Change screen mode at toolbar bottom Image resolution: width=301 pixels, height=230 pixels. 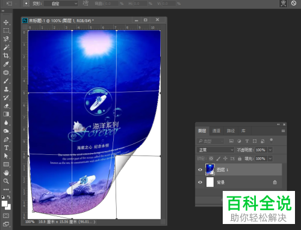tap(6, 224)
